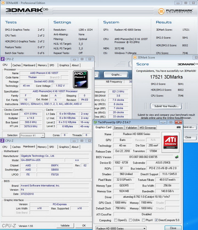Click the driver version atiumdag field
198x230 pixels.
[147, 197]
